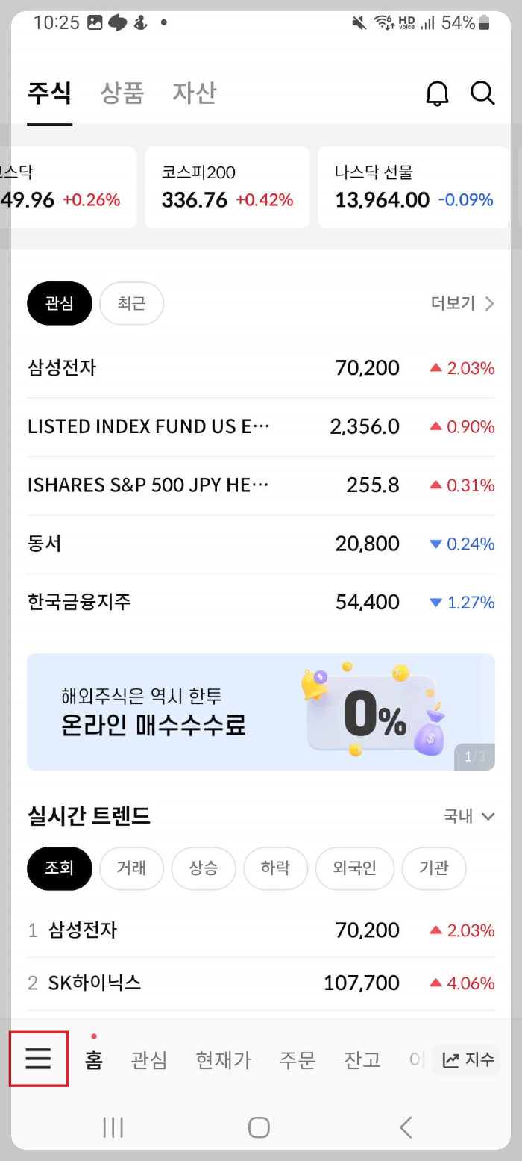Viewport: 522px width, 1161px height.
Task: Open the notifications bell
Action: pyautogui.click(x=438, y=93)
